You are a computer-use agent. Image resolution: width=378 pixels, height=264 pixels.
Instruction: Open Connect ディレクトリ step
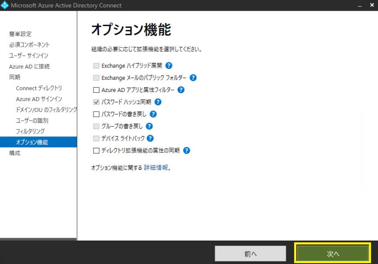[39, 88]
